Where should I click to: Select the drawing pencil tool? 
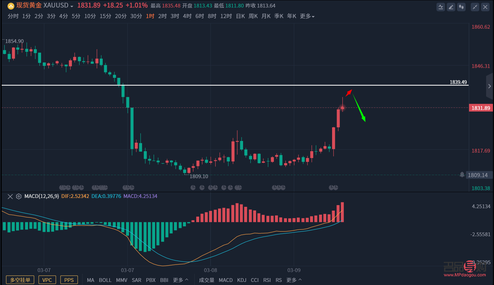pyautogui.click(x=451, y=6)
